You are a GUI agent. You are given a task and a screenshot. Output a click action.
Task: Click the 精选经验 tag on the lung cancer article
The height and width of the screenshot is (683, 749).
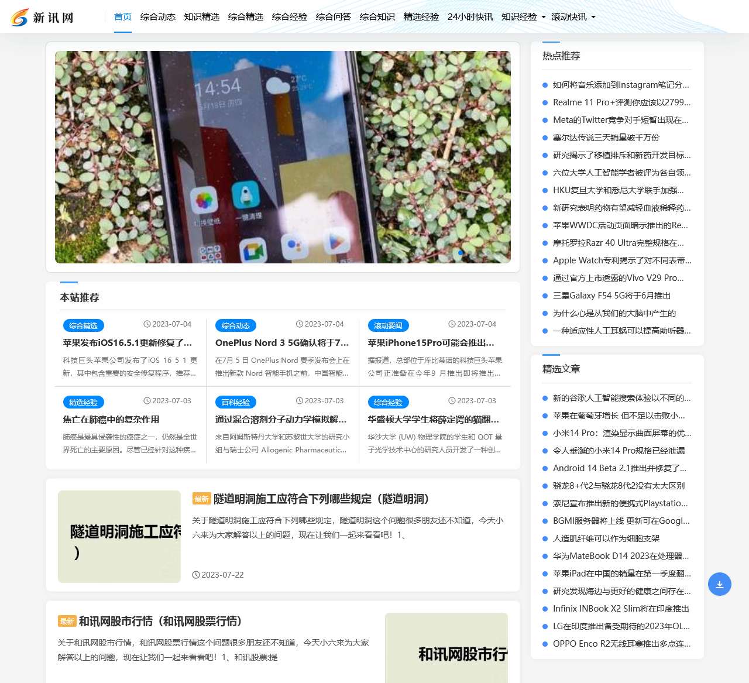tap(83, 402)
